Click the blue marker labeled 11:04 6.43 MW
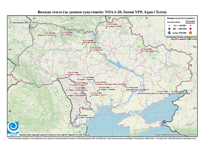 tap(76, 119)
